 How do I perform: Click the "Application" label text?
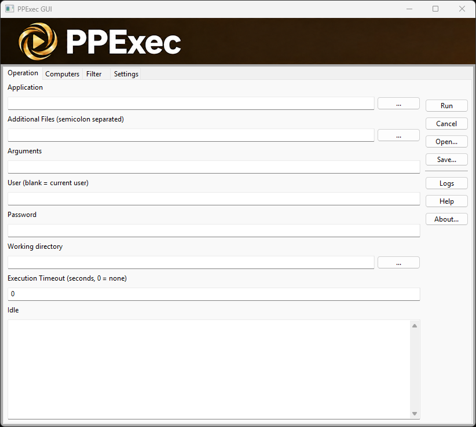pyautogui.click(x=25, y=87)
